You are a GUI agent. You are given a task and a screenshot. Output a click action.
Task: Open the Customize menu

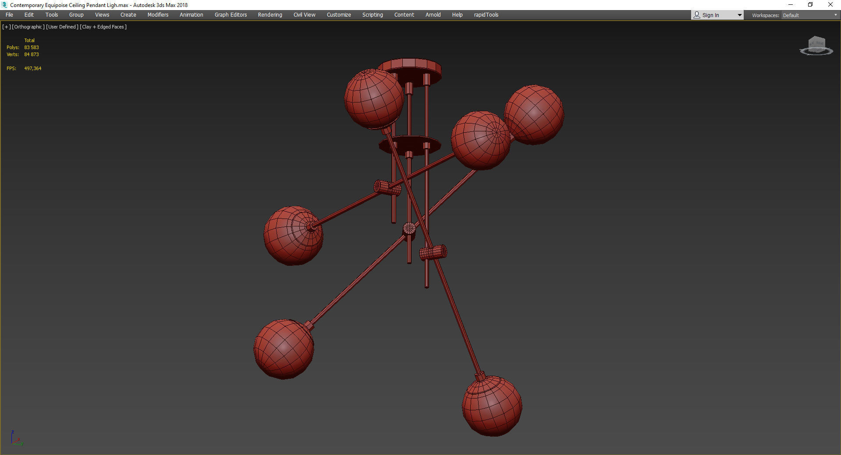tap(339, 15)
